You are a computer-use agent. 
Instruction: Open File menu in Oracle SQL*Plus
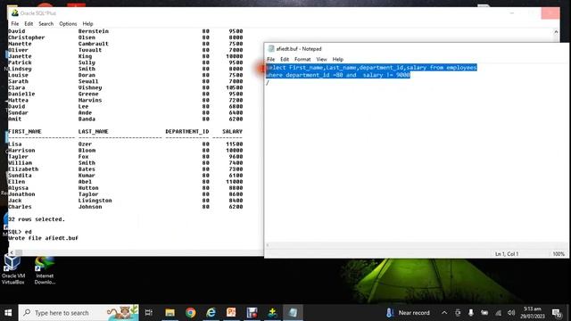15,24
